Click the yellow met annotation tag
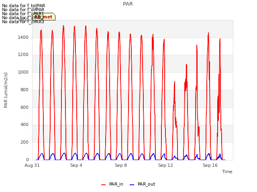The image size is (257, 192). [x=44, y=17]
